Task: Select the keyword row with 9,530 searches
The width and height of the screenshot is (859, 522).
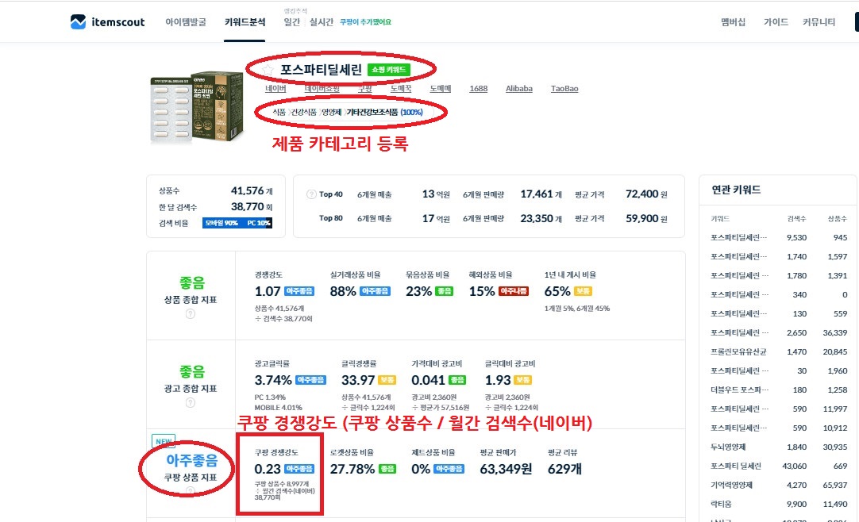Action: tap(779, 237)
